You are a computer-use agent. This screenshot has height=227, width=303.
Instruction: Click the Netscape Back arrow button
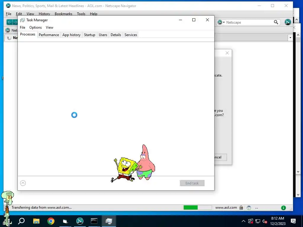9,22
